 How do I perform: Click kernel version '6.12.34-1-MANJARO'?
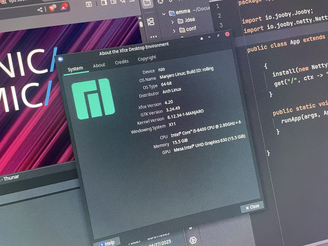point(185,114)
